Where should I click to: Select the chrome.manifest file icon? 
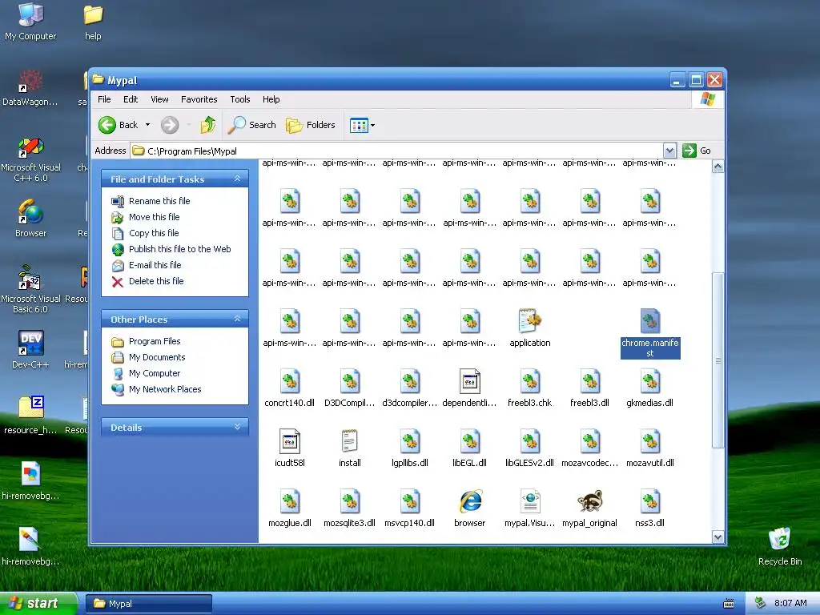[x=650, y=321]
